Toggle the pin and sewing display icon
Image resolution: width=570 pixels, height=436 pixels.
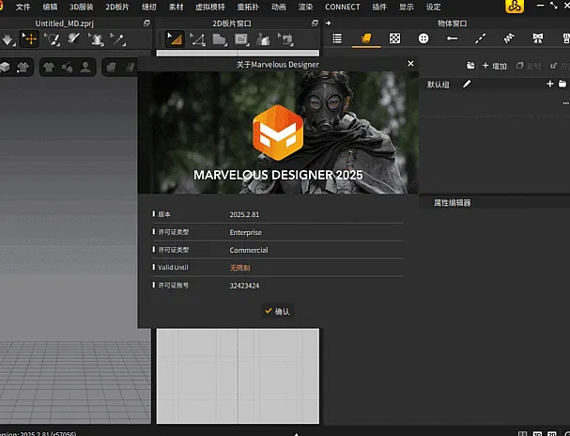(67, 67)
